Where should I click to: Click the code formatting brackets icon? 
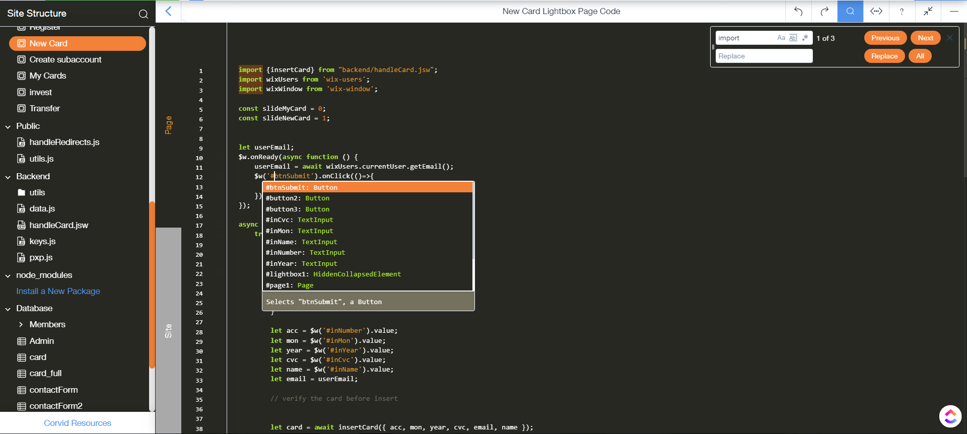click(876, 11)
